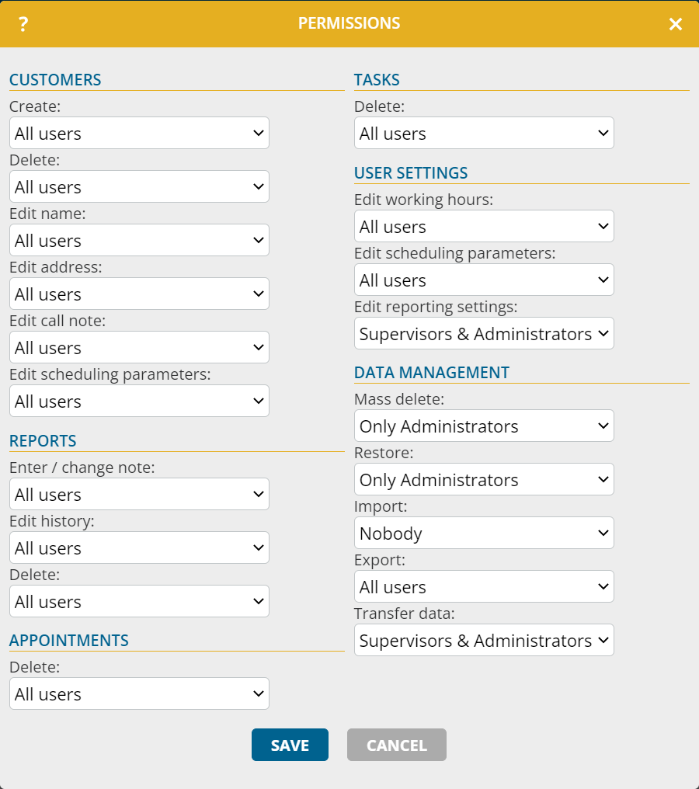Open the Transfer data permission dropdown
This screenshot has width=699, height=789.
point(483,640)
